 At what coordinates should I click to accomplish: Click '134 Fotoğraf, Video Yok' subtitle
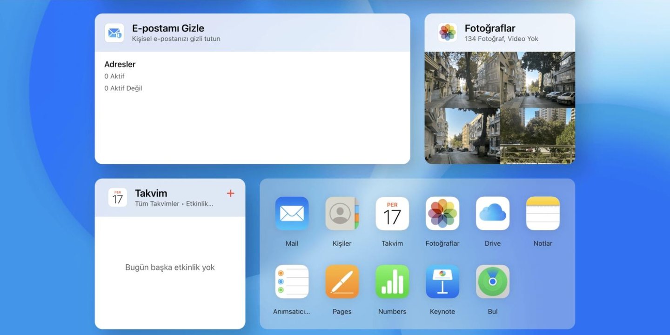pos(502,39)
